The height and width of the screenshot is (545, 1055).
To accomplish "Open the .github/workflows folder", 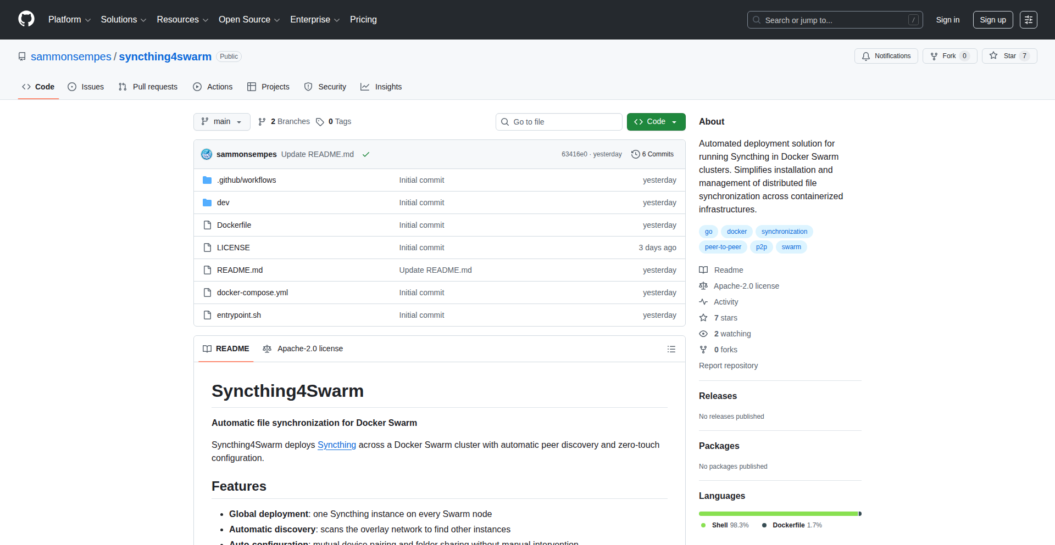I will coord(246,180).
